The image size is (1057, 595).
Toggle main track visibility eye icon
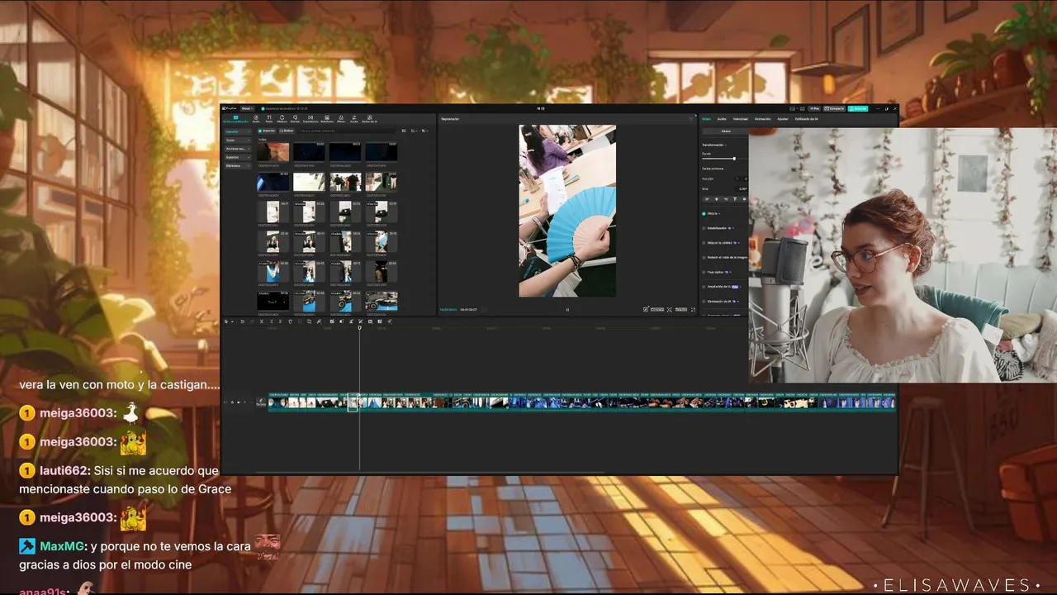(x=239, y=402)
